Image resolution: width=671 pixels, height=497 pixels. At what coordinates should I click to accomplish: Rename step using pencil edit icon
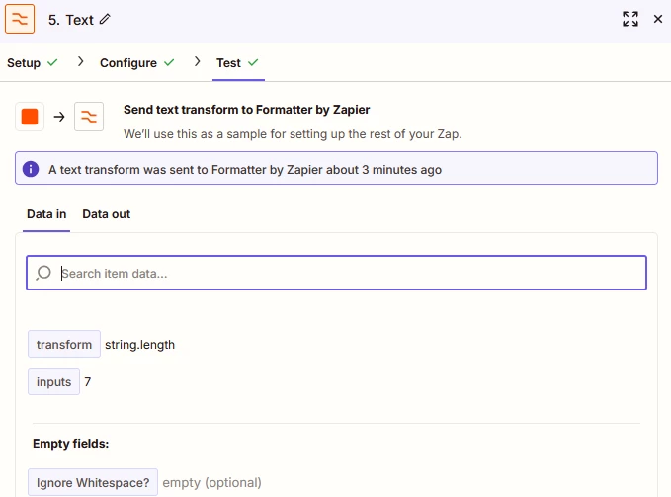(x=105, y=19)
